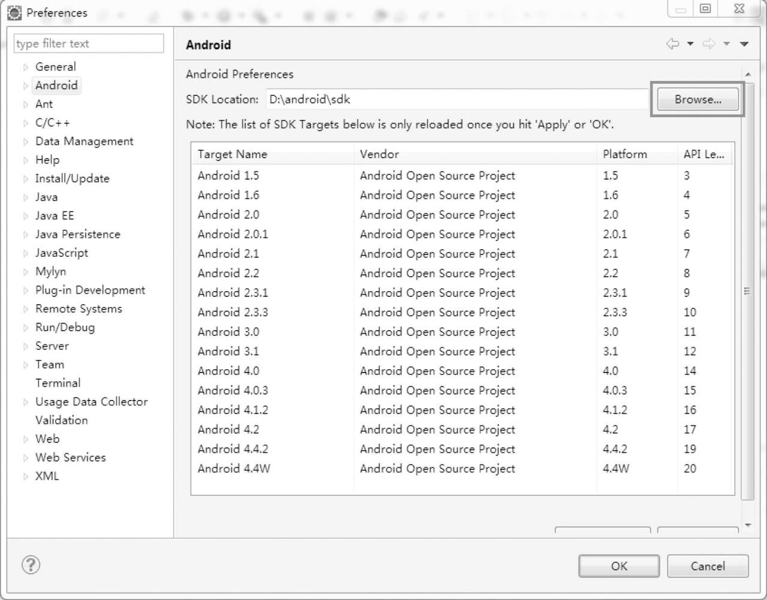Expand the Java tree node
The width and height of the screenshot is (767, 600).
(x=25, y=197)
